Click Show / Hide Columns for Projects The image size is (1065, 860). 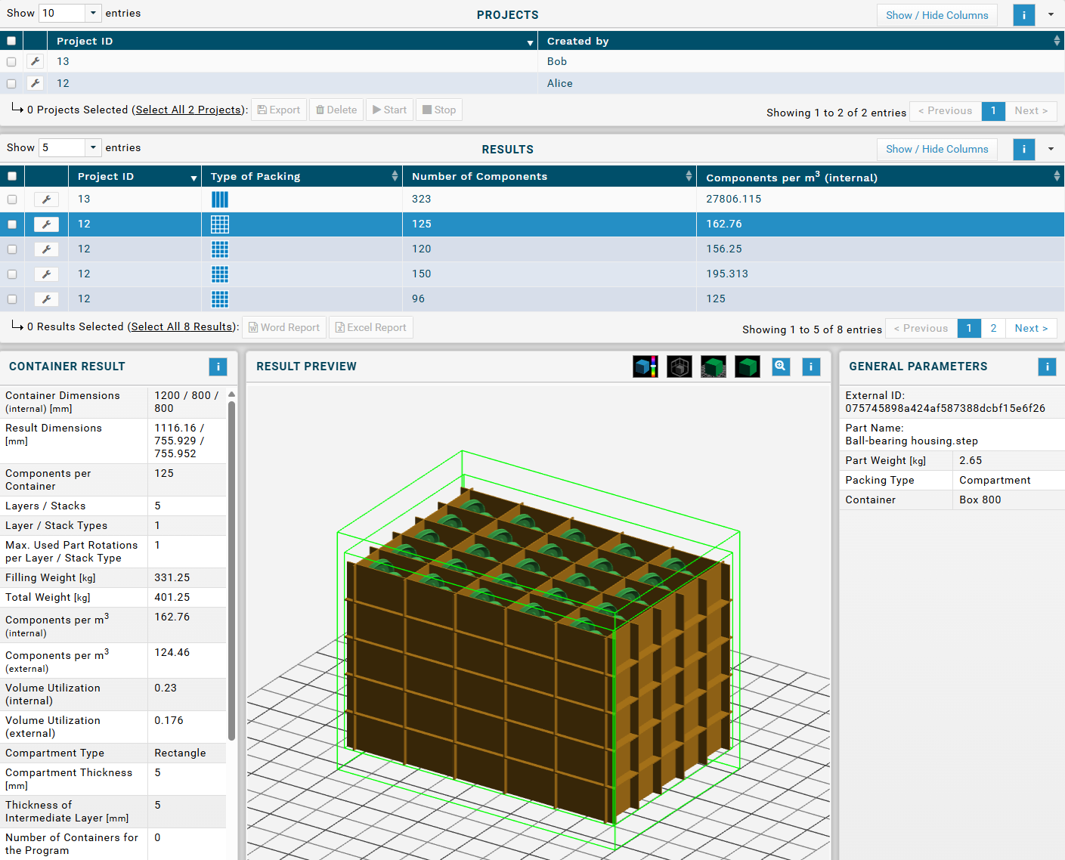pyautogui.click(x=937, y=15)
